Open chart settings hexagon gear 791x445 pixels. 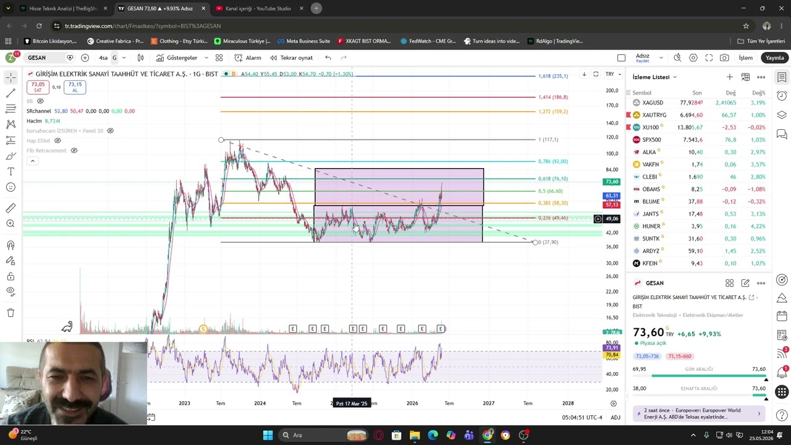click(x=693, y=57)
